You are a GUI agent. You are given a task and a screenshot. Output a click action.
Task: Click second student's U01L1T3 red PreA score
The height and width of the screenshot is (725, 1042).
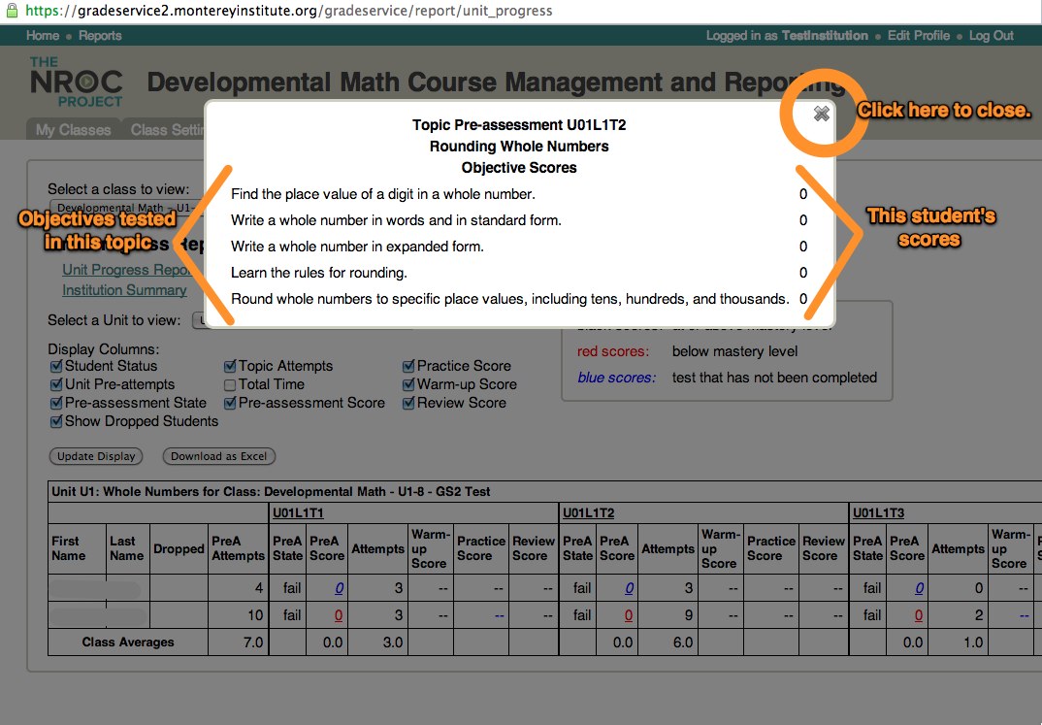coord(919,615)
